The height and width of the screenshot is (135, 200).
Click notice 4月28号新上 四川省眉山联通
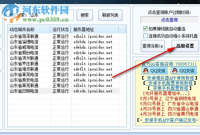pyautogui.click(x=169, y=109)
